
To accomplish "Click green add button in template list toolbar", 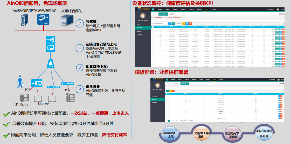I will click(x=168, y=91).
